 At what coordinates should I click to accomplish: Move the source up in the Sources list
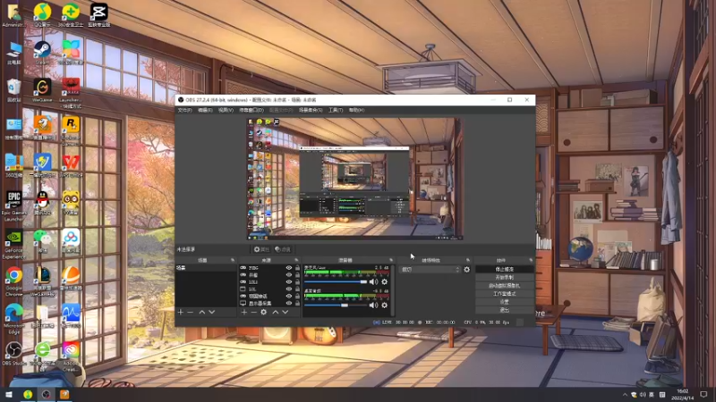(x=276, y=312)
